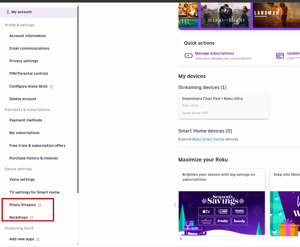Click the sidebar scrollbar down arrow
Image resolution: width=300 pixels, height=247 pixels.
[78, 244]
